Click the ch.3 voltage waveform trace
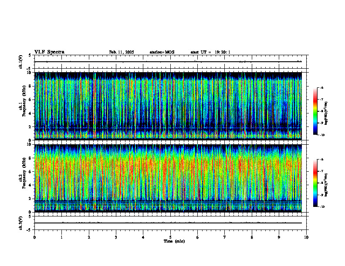 pos(168,223)
